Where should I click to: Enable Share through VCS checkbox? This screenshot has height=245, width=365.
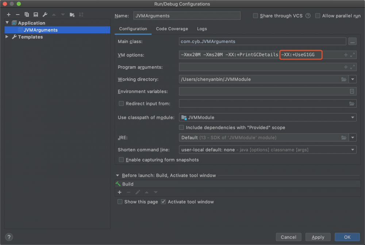pos(255,16)
